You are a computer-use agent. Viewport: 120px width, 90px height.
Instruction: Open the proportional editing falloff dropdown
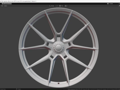68,6
